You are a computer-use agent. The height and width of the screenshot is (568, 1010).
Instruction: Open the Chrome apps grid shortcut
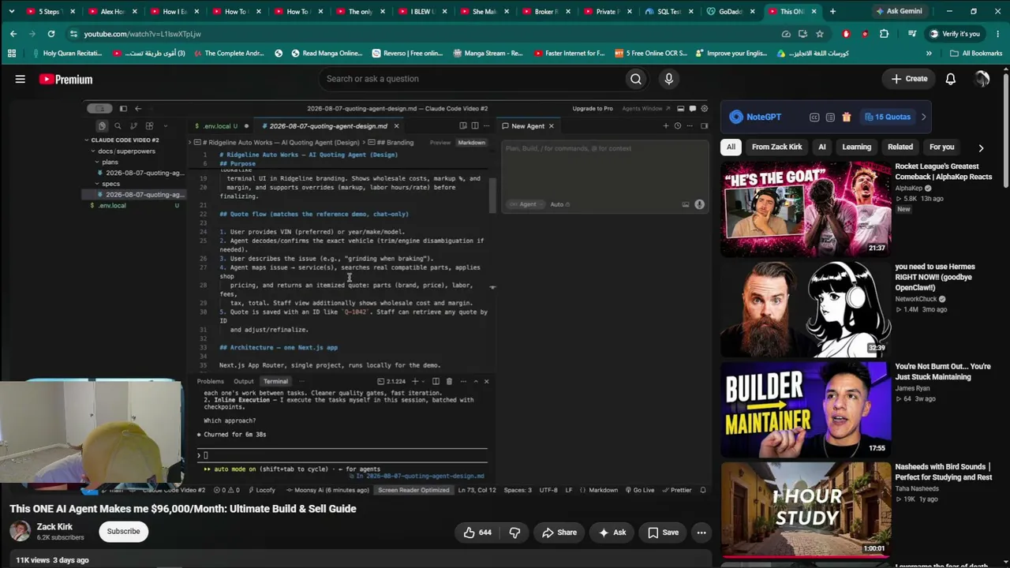(12, 54)
